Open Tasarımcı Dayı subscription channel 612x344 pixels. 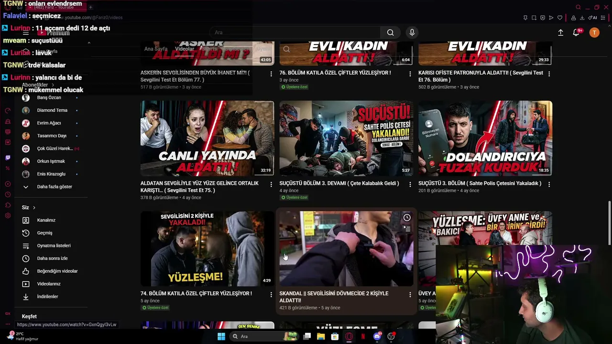[51, 136]
